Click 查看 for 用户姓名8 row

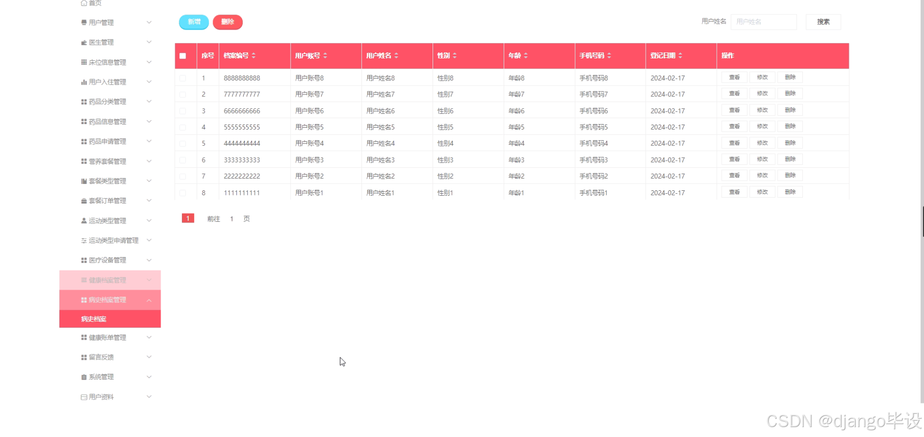tap(734, 77)
